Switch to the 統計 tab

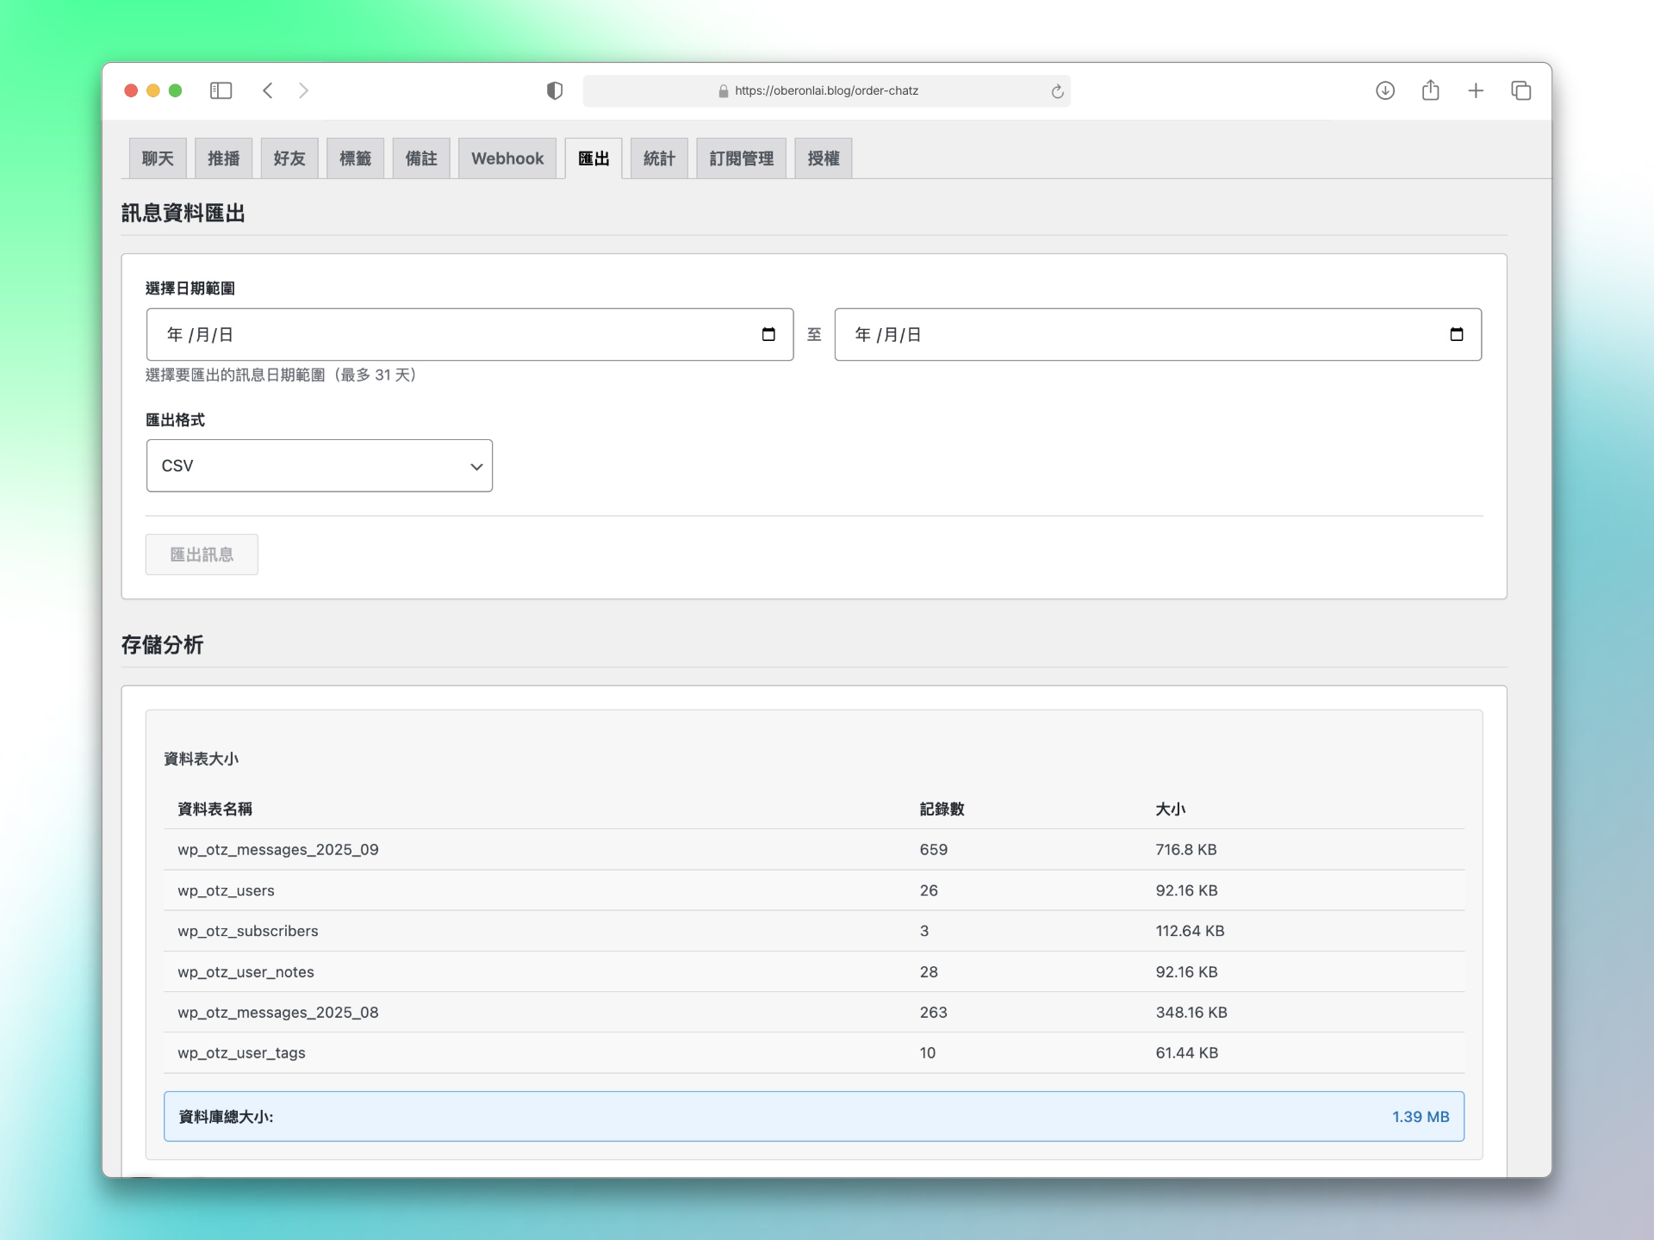659,158
